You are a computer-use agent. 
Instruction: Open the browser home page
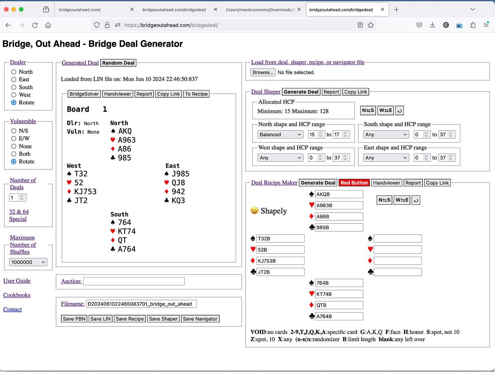pyautogui.click(x=48, y=25)
